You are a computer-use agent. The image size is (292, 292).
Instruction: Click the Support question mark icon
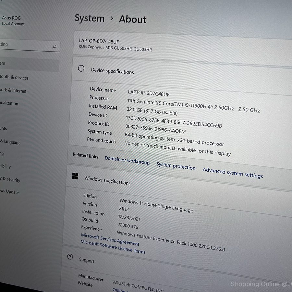pos(70,257)
